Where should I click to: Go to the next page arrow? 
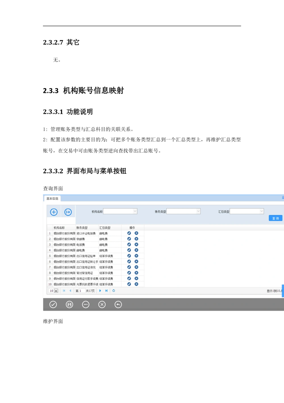100,291
